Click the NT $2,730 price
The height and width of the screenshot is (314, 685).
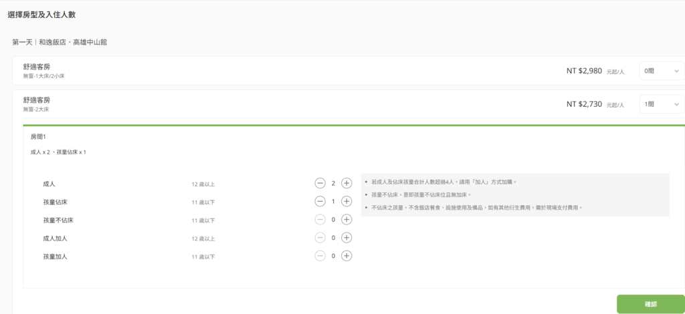pos(584,104)
